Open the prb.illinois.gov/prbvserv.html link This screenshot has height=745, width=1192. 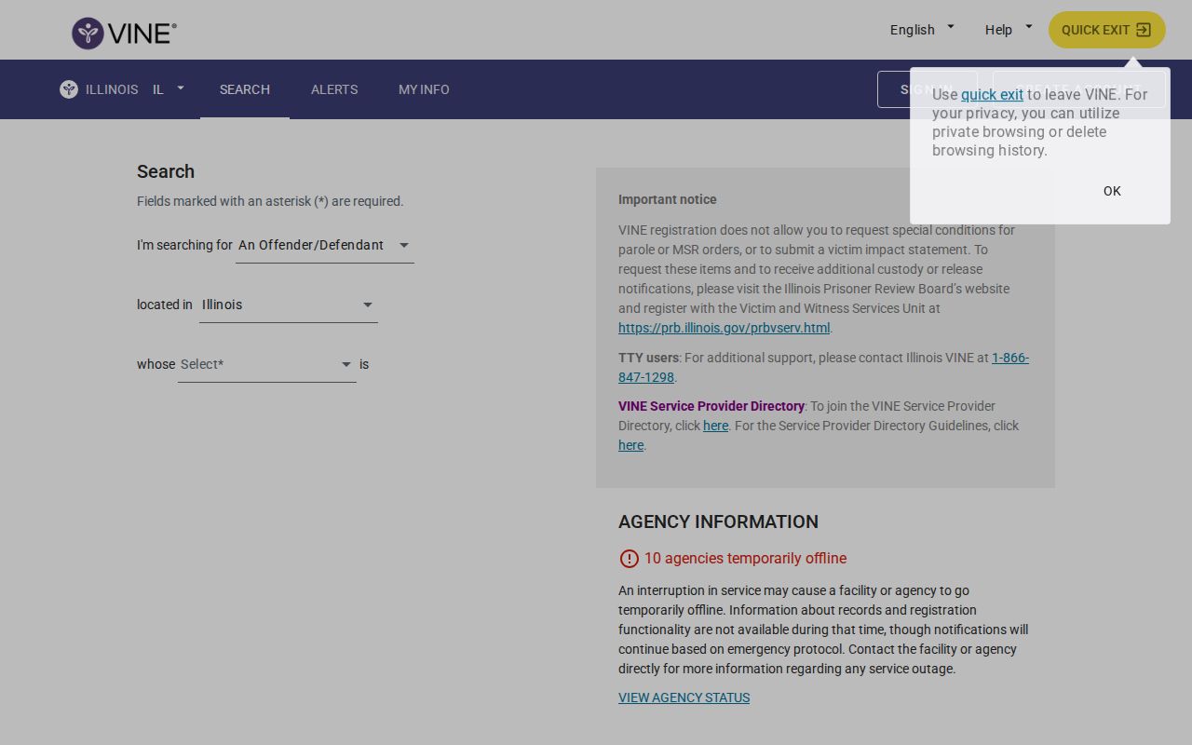tap(724, 328)
